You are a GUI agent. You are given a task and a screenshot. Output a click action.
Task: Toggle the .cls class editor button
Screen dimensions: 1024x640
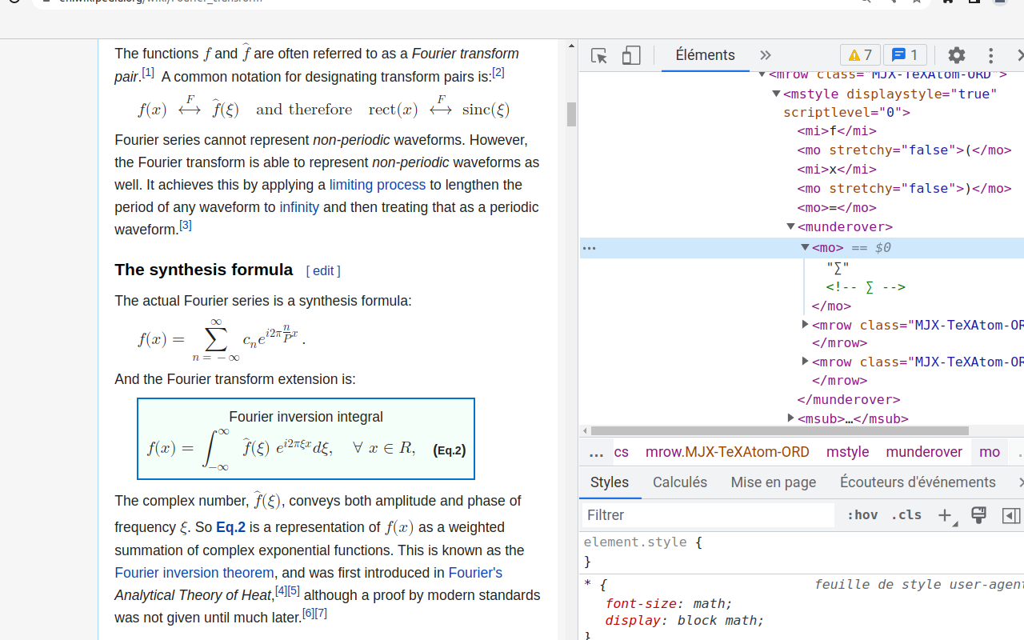pos(906,515)
